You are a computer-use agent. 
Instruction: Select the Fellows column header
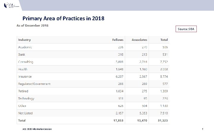pyautogui.click(x=118, y=40)
